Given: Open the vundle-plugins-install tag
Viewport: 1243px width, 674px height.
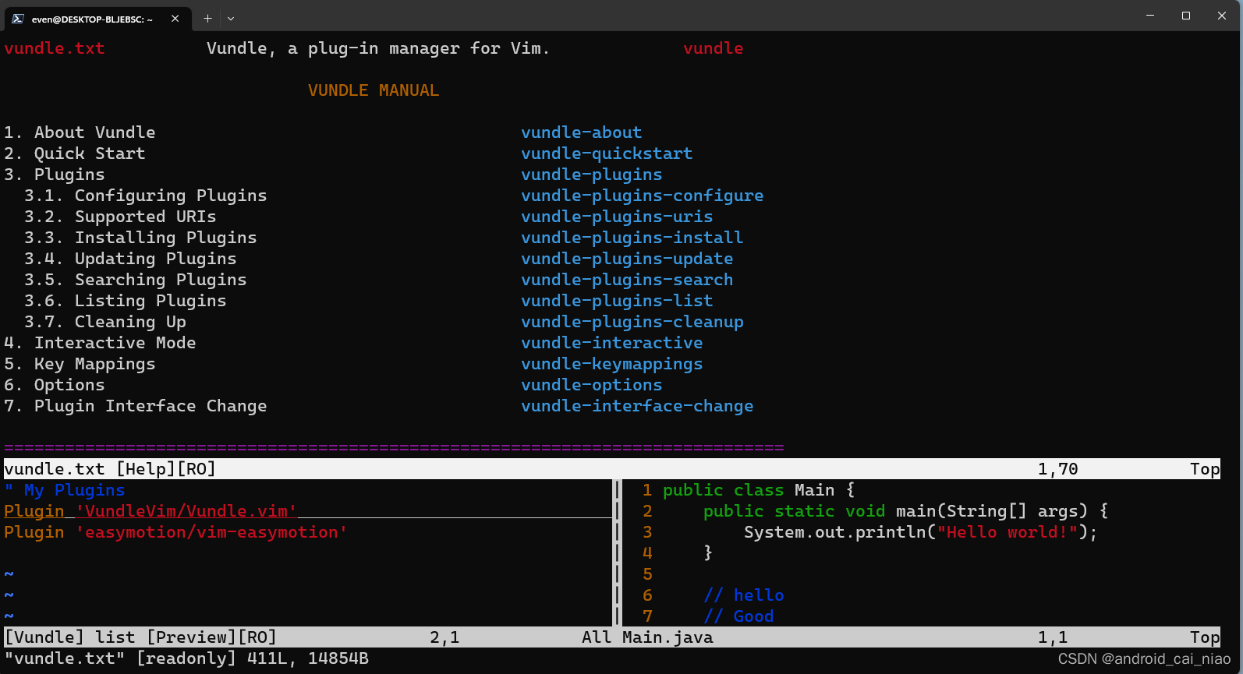Looking at the screenshot, I should point(632,238).
